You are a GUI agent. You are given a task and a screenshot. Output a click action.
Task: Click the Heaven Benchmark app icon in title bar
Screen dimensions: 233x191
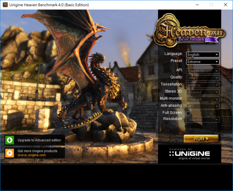pyautogui.click(x=5, y=5)
